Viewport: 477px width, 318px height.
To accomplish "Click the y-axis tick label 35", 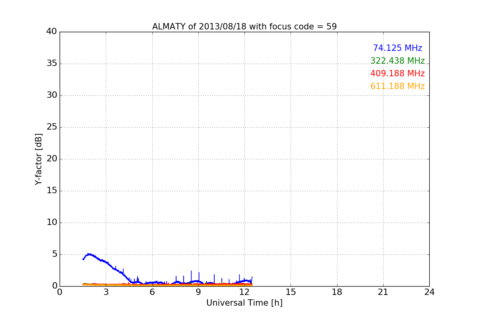I will tap(52, 64).
